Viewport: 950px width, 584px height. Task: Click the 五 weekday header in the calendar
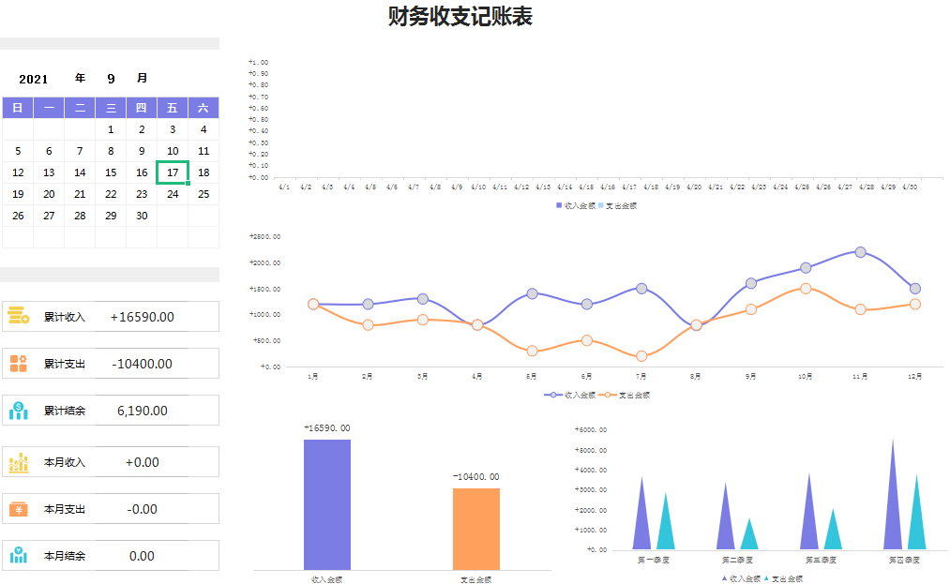[x=173, y=108]
